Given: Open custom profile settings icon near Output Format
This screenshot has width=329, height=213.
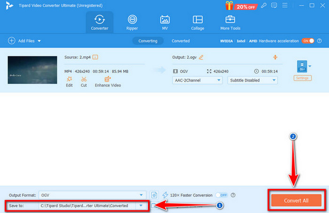Looking at the screenshot, I should pyautogui.click(x=154, y=195).
